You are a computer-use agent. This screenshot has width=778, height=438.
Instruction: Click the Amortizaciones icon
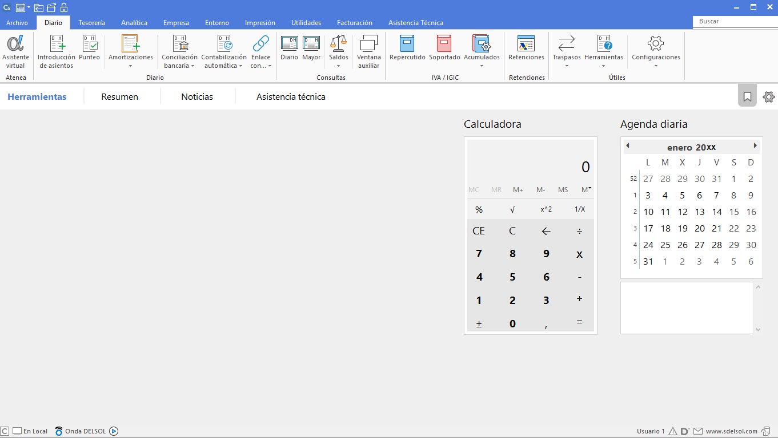point(131,44)
